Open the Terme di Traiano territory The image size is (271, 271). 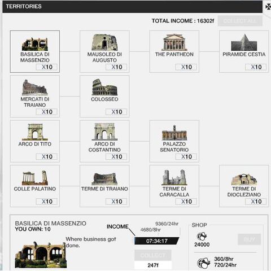[104, 179]
